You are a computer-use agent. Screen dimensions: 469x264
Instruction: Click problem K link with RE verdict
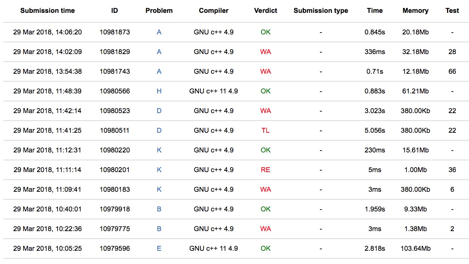159,170
